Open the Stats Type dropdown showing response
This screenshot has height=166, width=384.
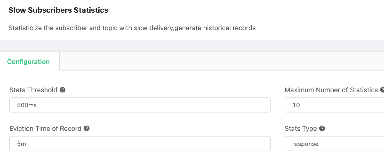pyautogui.click(x=334, y=144)
